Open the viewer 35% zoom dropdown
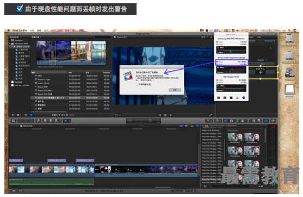The width and height of the screenshot is (303, 197). [205, 37]
